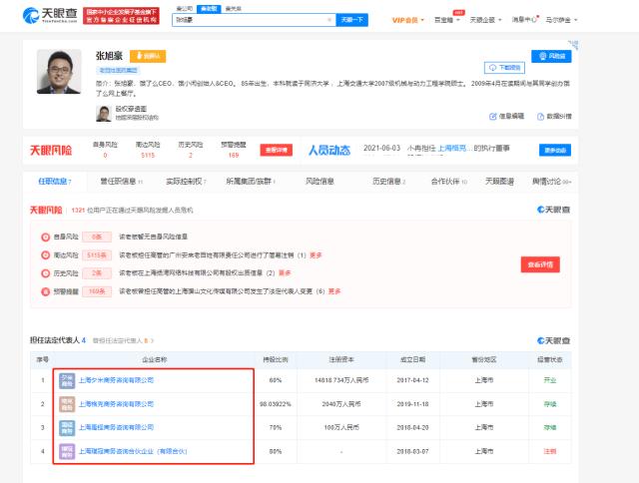Click the row 3 company logo icon
Viewport: 639px width, 483px height.
[67, 427]
